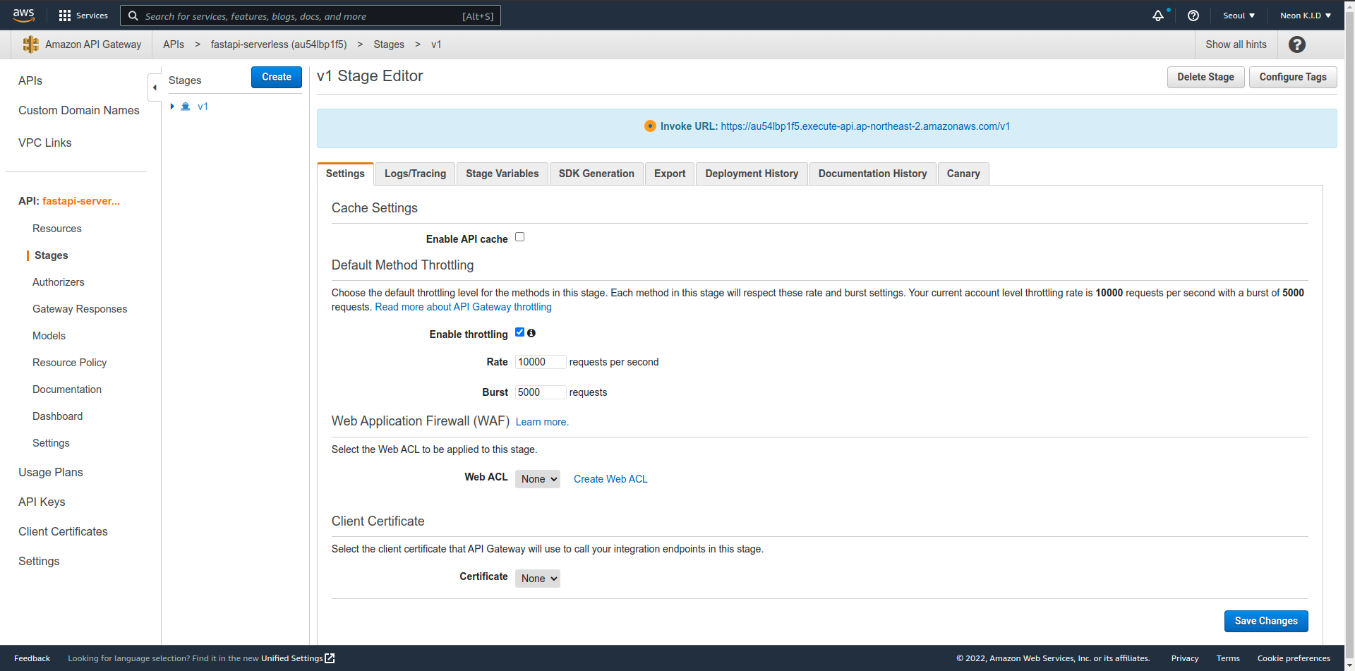This screenshot has height=671, width=1355.
Task: Click Save Changes
Action: (x=1266, y=621)
